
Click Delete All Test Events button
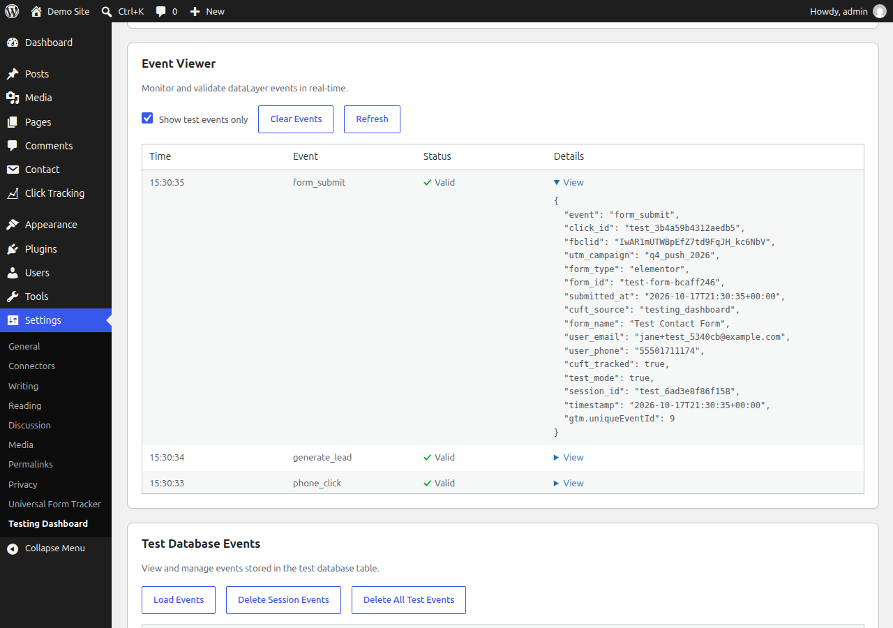tap(409, 600)
